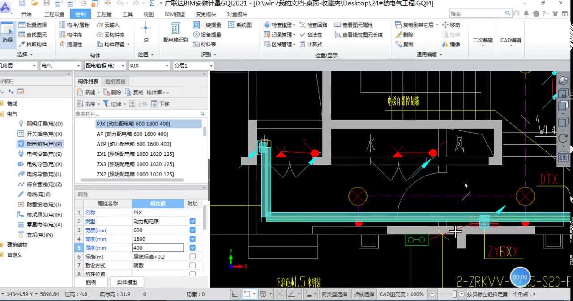
Task: Toggle the 宽度(mm) attach checkbox
Action: point(192,230)
